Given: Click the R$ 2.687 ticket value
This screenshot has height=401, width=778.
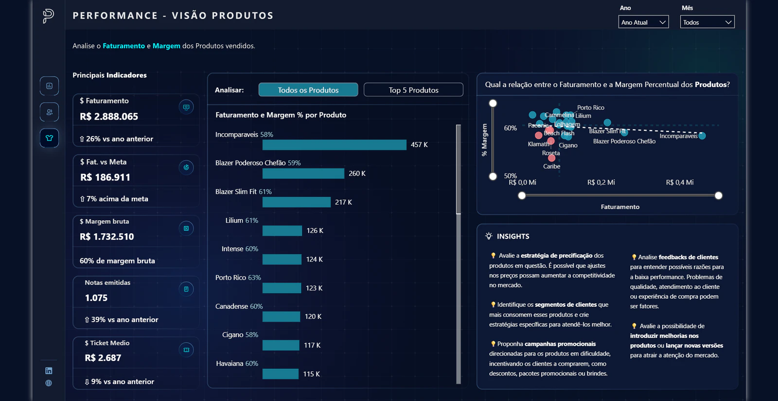Looking at the screenshot, I should tap(103, 358).
